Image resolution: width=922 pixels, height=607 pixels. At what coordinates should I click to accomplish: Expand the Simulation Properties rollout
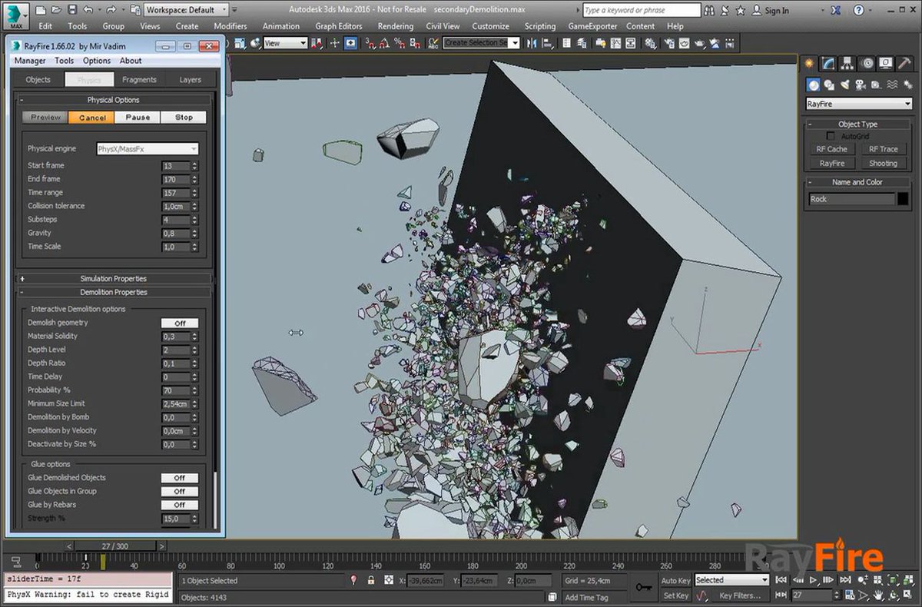113,278
